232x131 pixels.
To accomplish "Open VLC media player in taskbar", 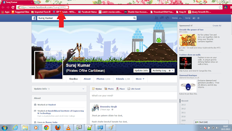I will click(68, 128).
